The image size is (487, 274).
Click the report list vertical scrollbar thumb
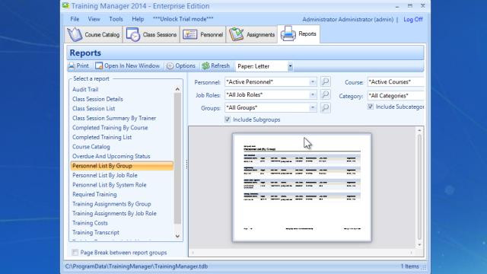click(x=177, y=158)
